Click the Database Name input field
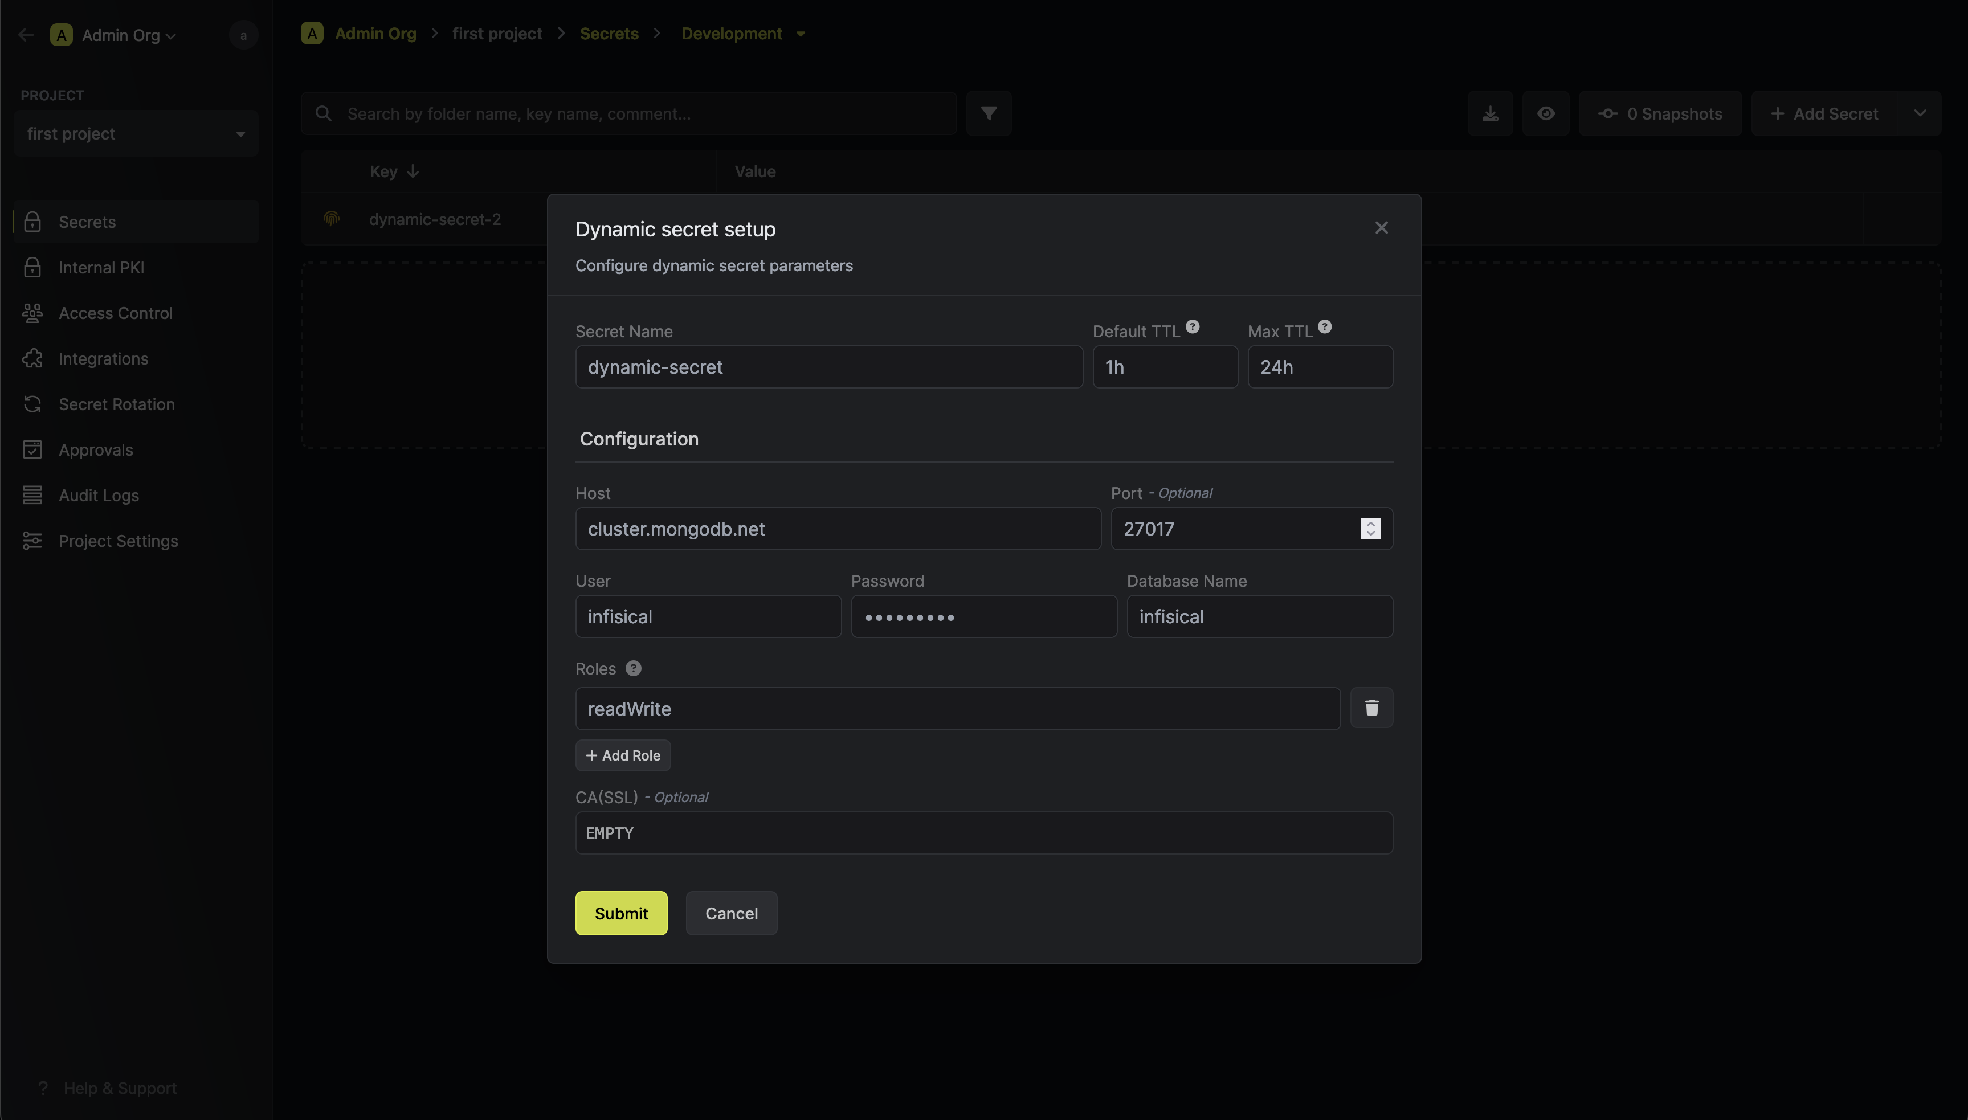This screenshot has height=1120, width=1968. 1259,616
